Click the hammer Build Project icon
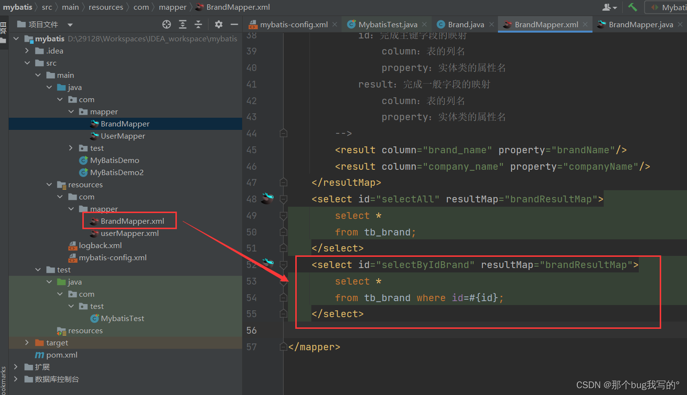Screen dimensions: 687x395 (x=632, y=7)
